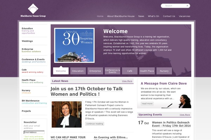Click the Blackburne House Group diamond logo

pyautogui.click(x=33, y=9)
